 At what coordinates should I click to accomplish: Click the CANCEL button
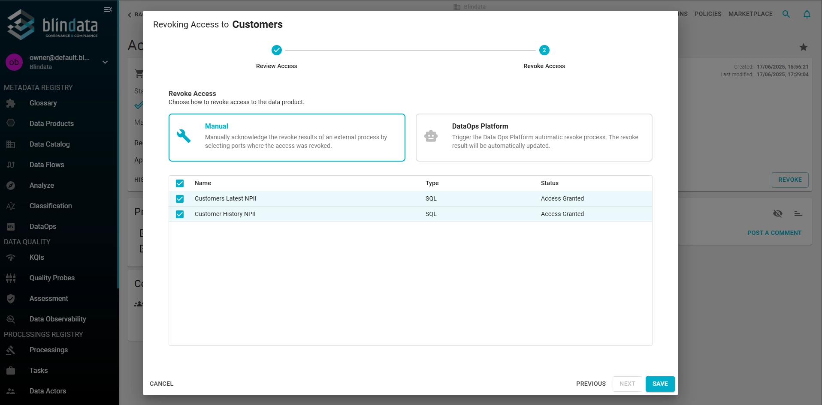click(x=162, y=384)
